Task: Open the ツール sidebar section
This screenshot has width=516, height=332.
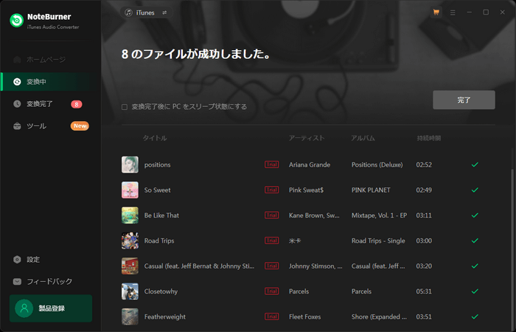Action: point(50,126)
